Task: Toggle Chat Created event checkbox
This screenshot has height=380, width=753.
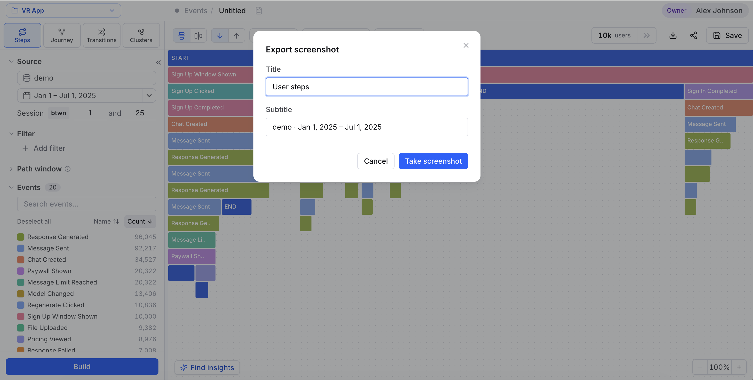Action: (x=20, y=260)
